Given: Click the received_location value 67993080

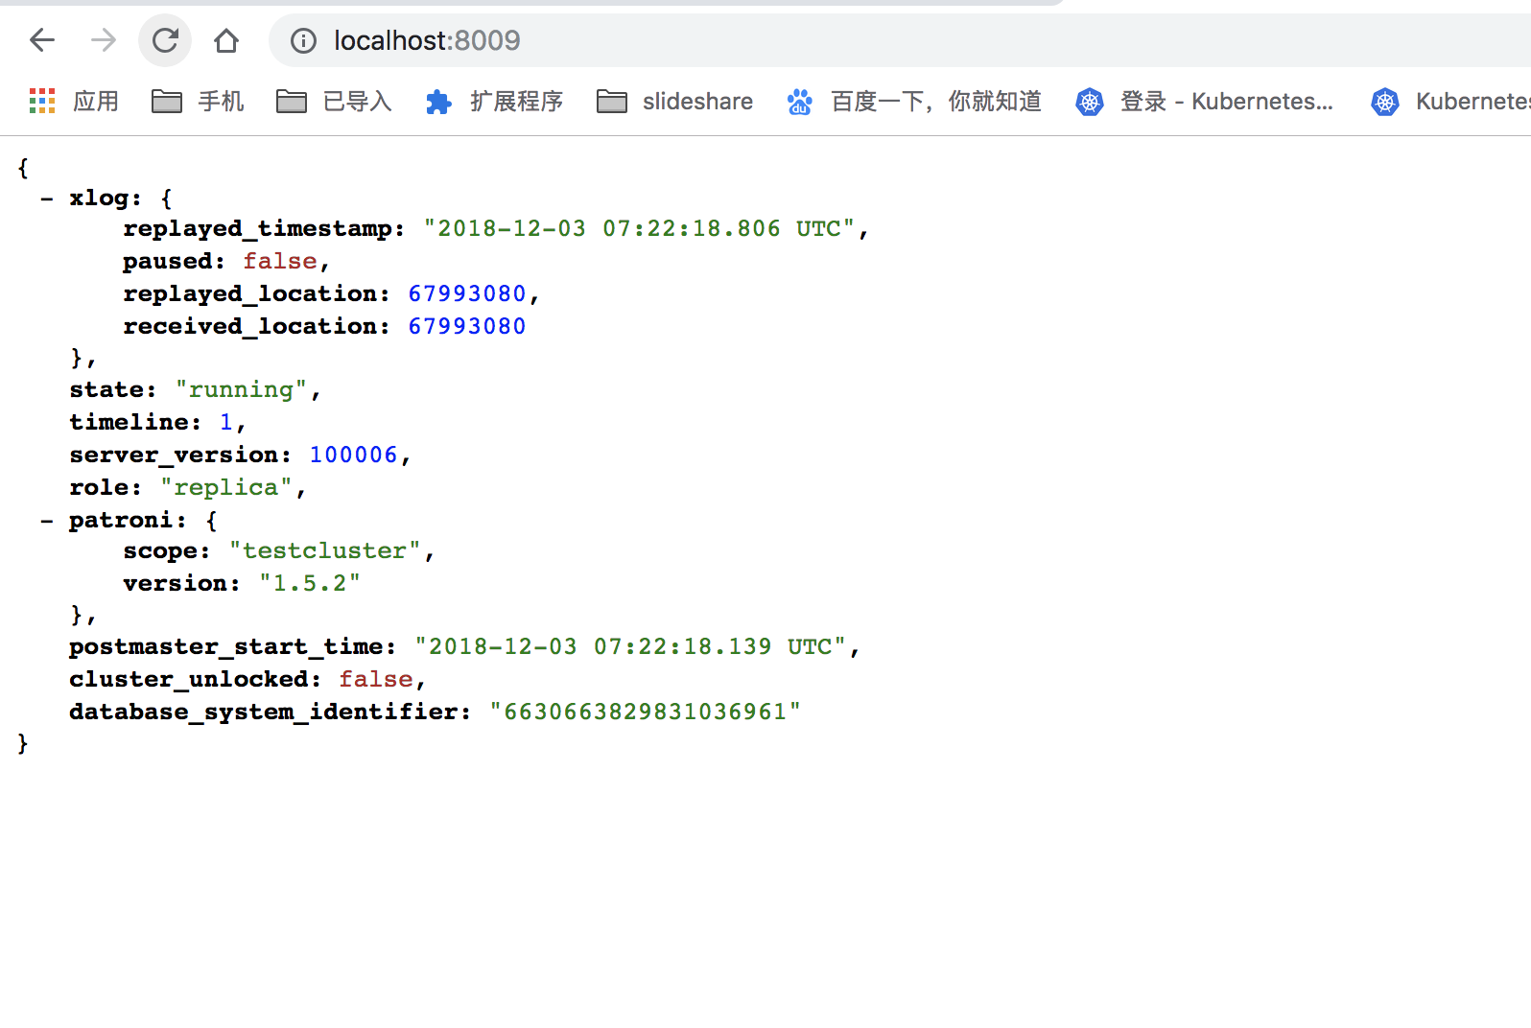Looking at the screenshot, I should point(467,326).
